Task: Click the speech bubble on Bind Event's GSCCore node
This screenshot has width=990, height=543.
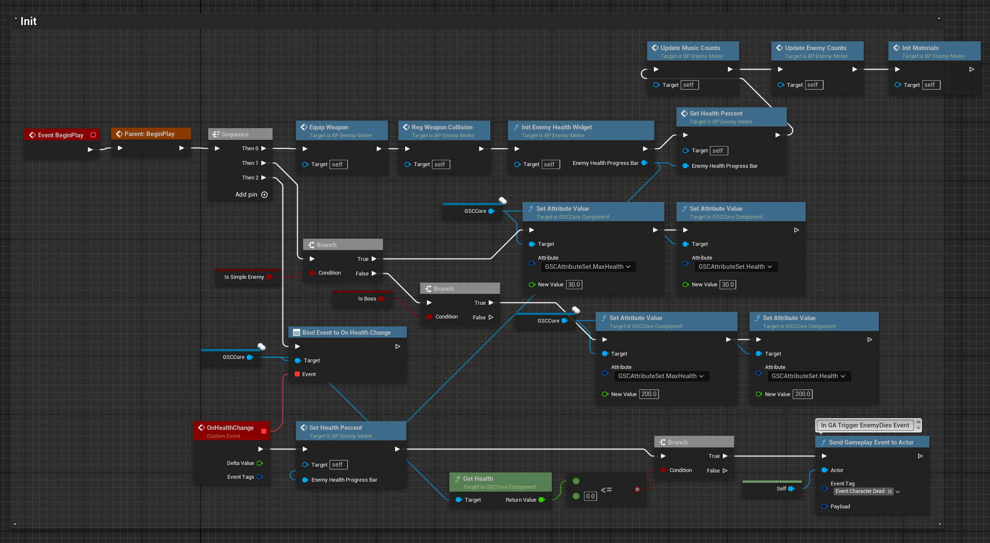Action: tap(262, 346)
